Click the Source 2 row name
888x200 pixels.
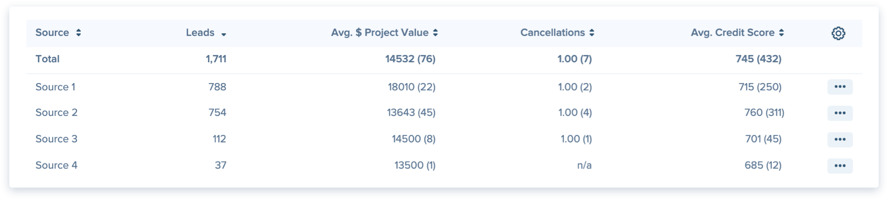click(x=57, y=113)
